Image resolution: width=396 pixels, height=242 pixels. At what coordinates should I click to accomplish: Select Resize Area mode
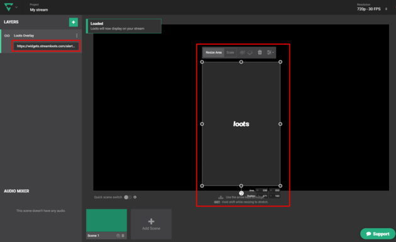(x=214, y=53)
